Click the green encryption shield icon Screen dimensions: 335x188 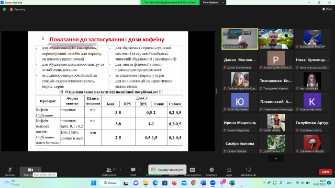(4, 9)
